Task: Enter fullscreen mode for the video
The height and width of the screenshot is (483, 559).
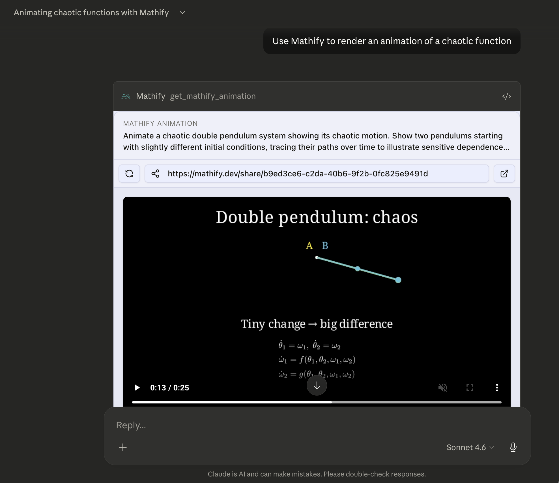Action: [x=470, y=388]
